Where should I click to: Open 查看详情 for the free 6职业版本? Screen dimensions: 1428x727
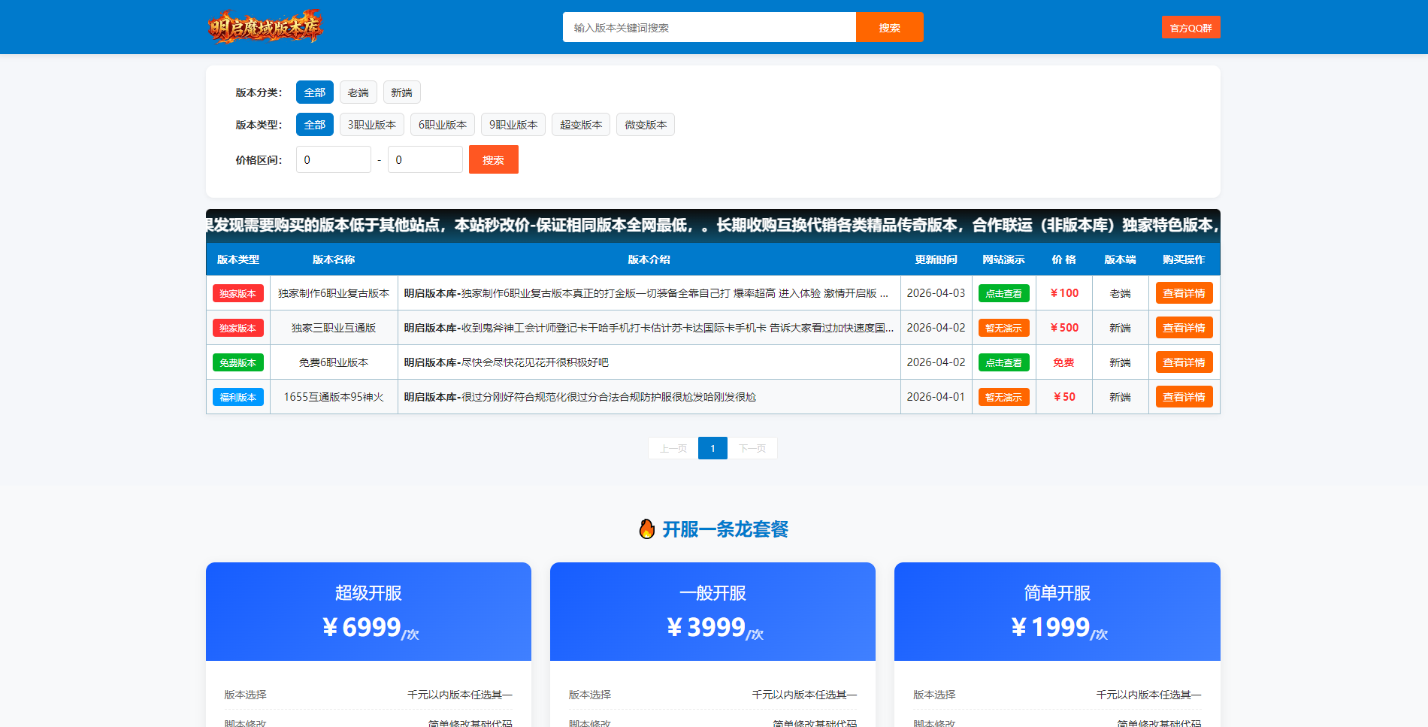(x=1184, y=362)
